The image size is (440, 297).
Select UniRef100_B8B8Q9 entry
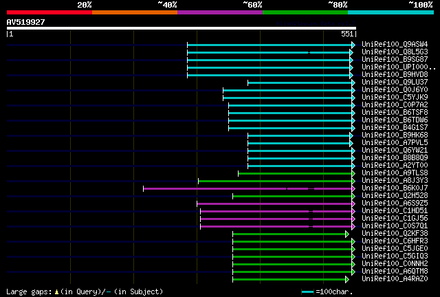[x=395, y=158]
